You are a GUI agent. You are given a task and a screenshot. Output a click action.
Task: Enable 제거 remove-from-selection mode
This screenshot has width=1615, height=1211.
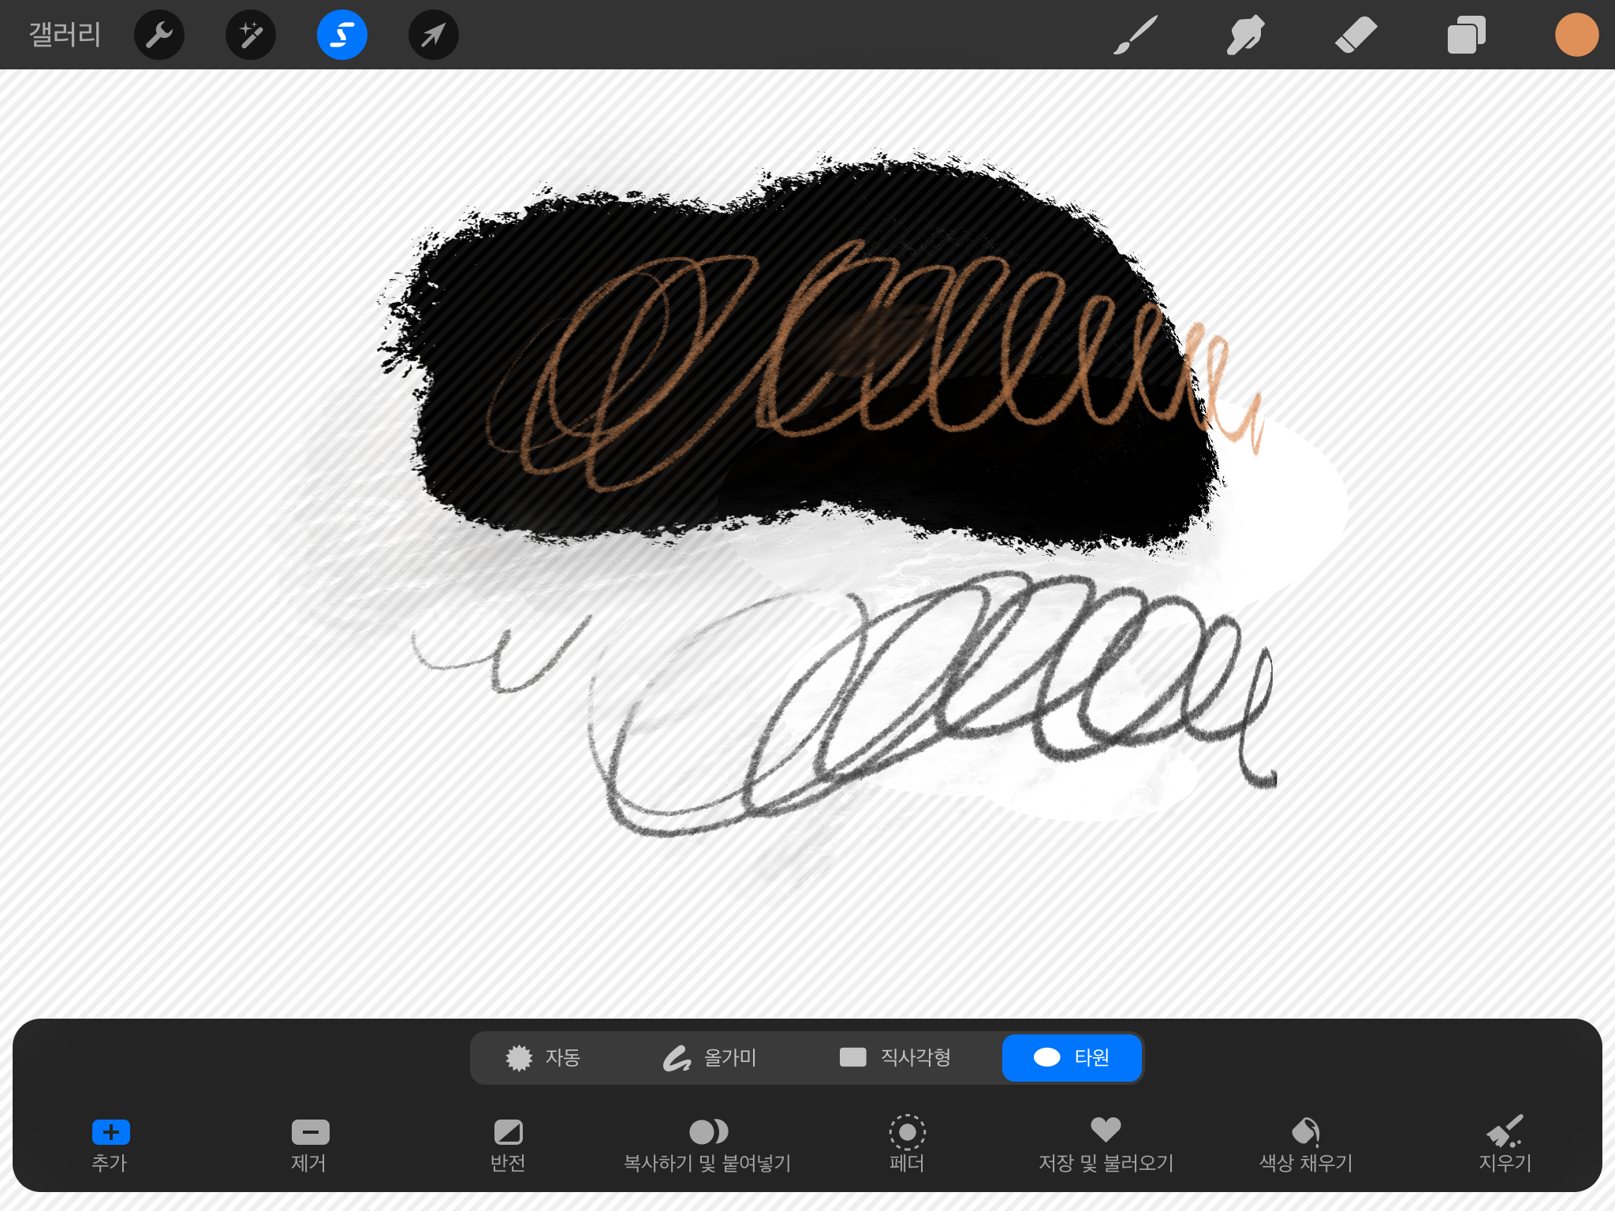(x=310, y=1143)
